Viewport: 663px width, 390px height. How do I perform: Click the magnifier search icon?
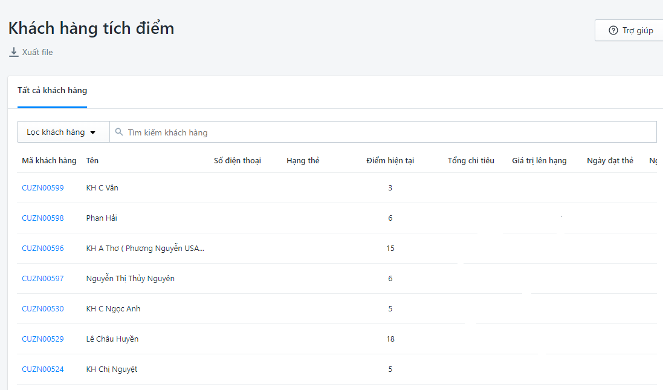click(x=119, y=132)
